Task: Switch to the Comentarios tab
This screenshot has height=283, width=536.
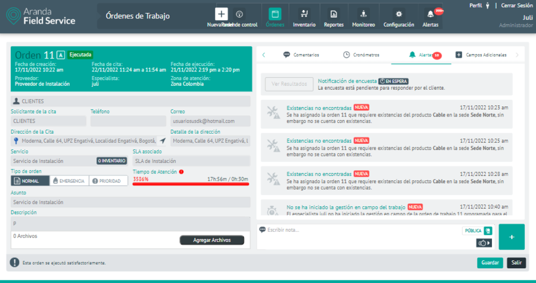Action: click(301, 55)
